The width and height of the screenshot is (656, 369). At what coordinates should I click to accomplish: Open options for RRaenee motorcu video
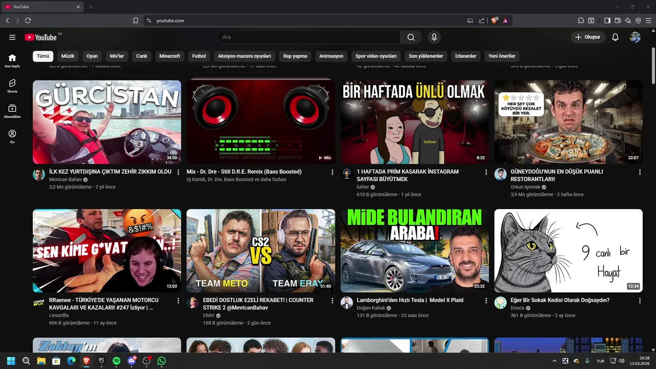pos(178,300)
